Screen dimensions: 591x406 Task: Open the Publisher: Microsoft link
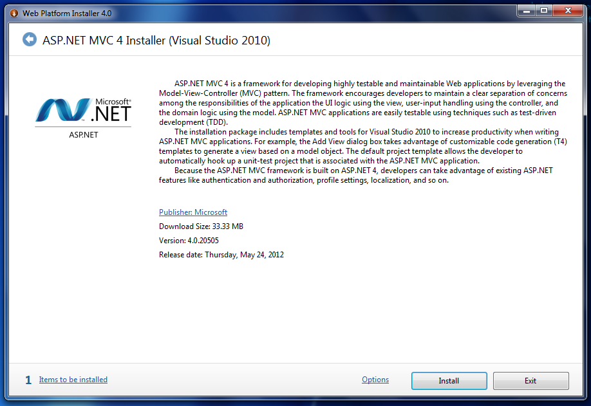point(193,212)
